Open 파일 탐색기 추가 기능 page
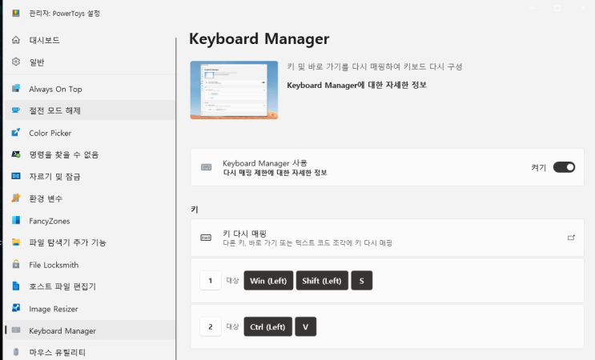 click(90, 242)
